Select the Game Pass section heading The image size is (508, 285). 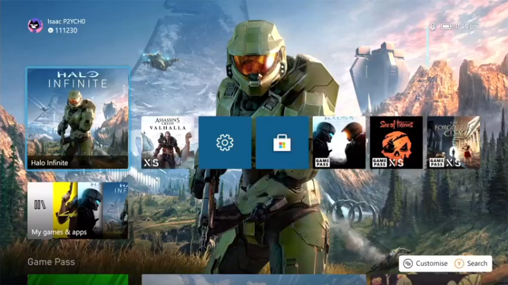(51, 262)
